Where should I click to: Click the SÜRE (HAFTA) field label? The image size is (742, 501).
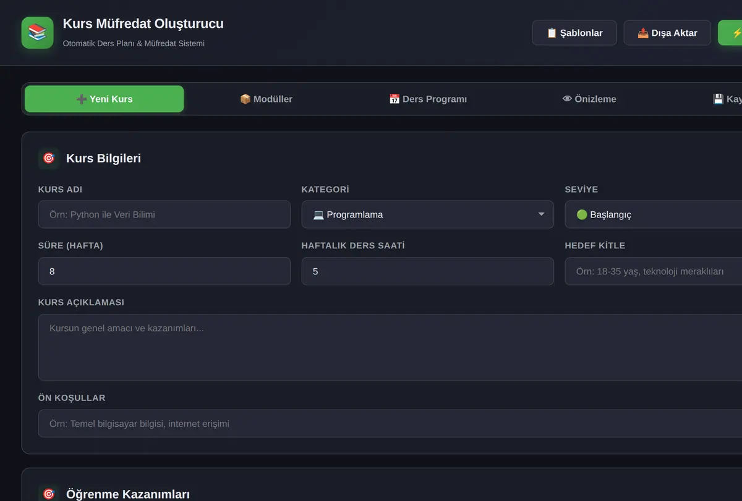70,245
